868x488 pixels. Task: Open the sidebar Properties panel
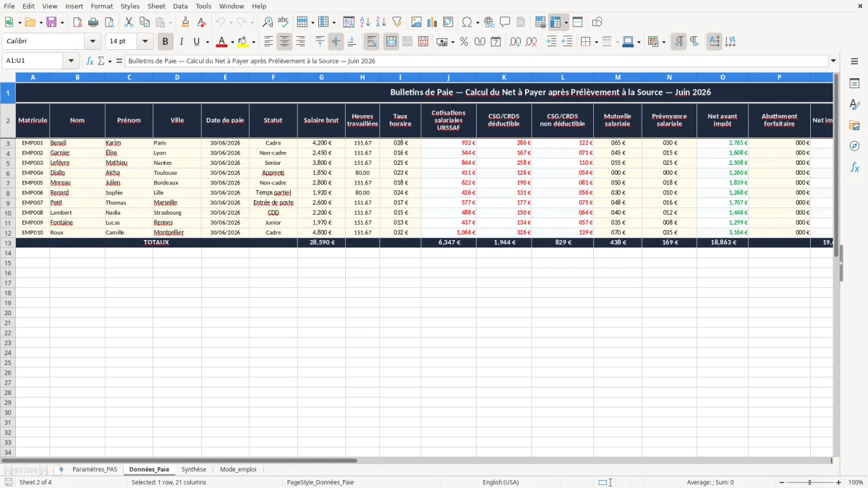[854, 84]
